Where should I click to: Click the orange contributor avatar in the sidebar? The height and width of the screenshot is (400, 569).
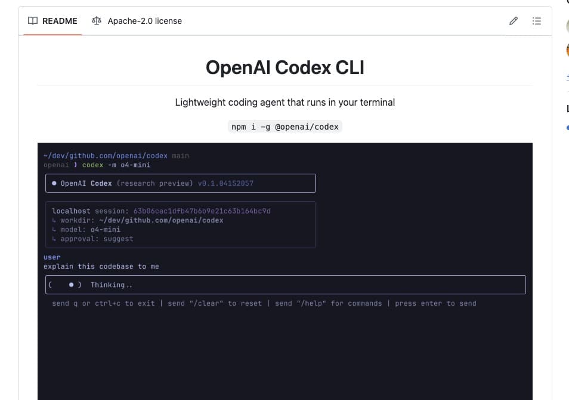click(x=565, y=51)
